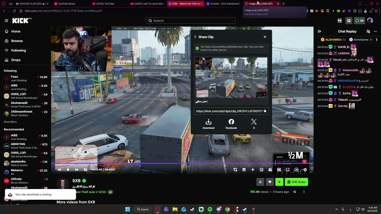Open the PK icon in Kick header
Image resolution: width=381 pixels, height=214 pixels.
[340, 21]
